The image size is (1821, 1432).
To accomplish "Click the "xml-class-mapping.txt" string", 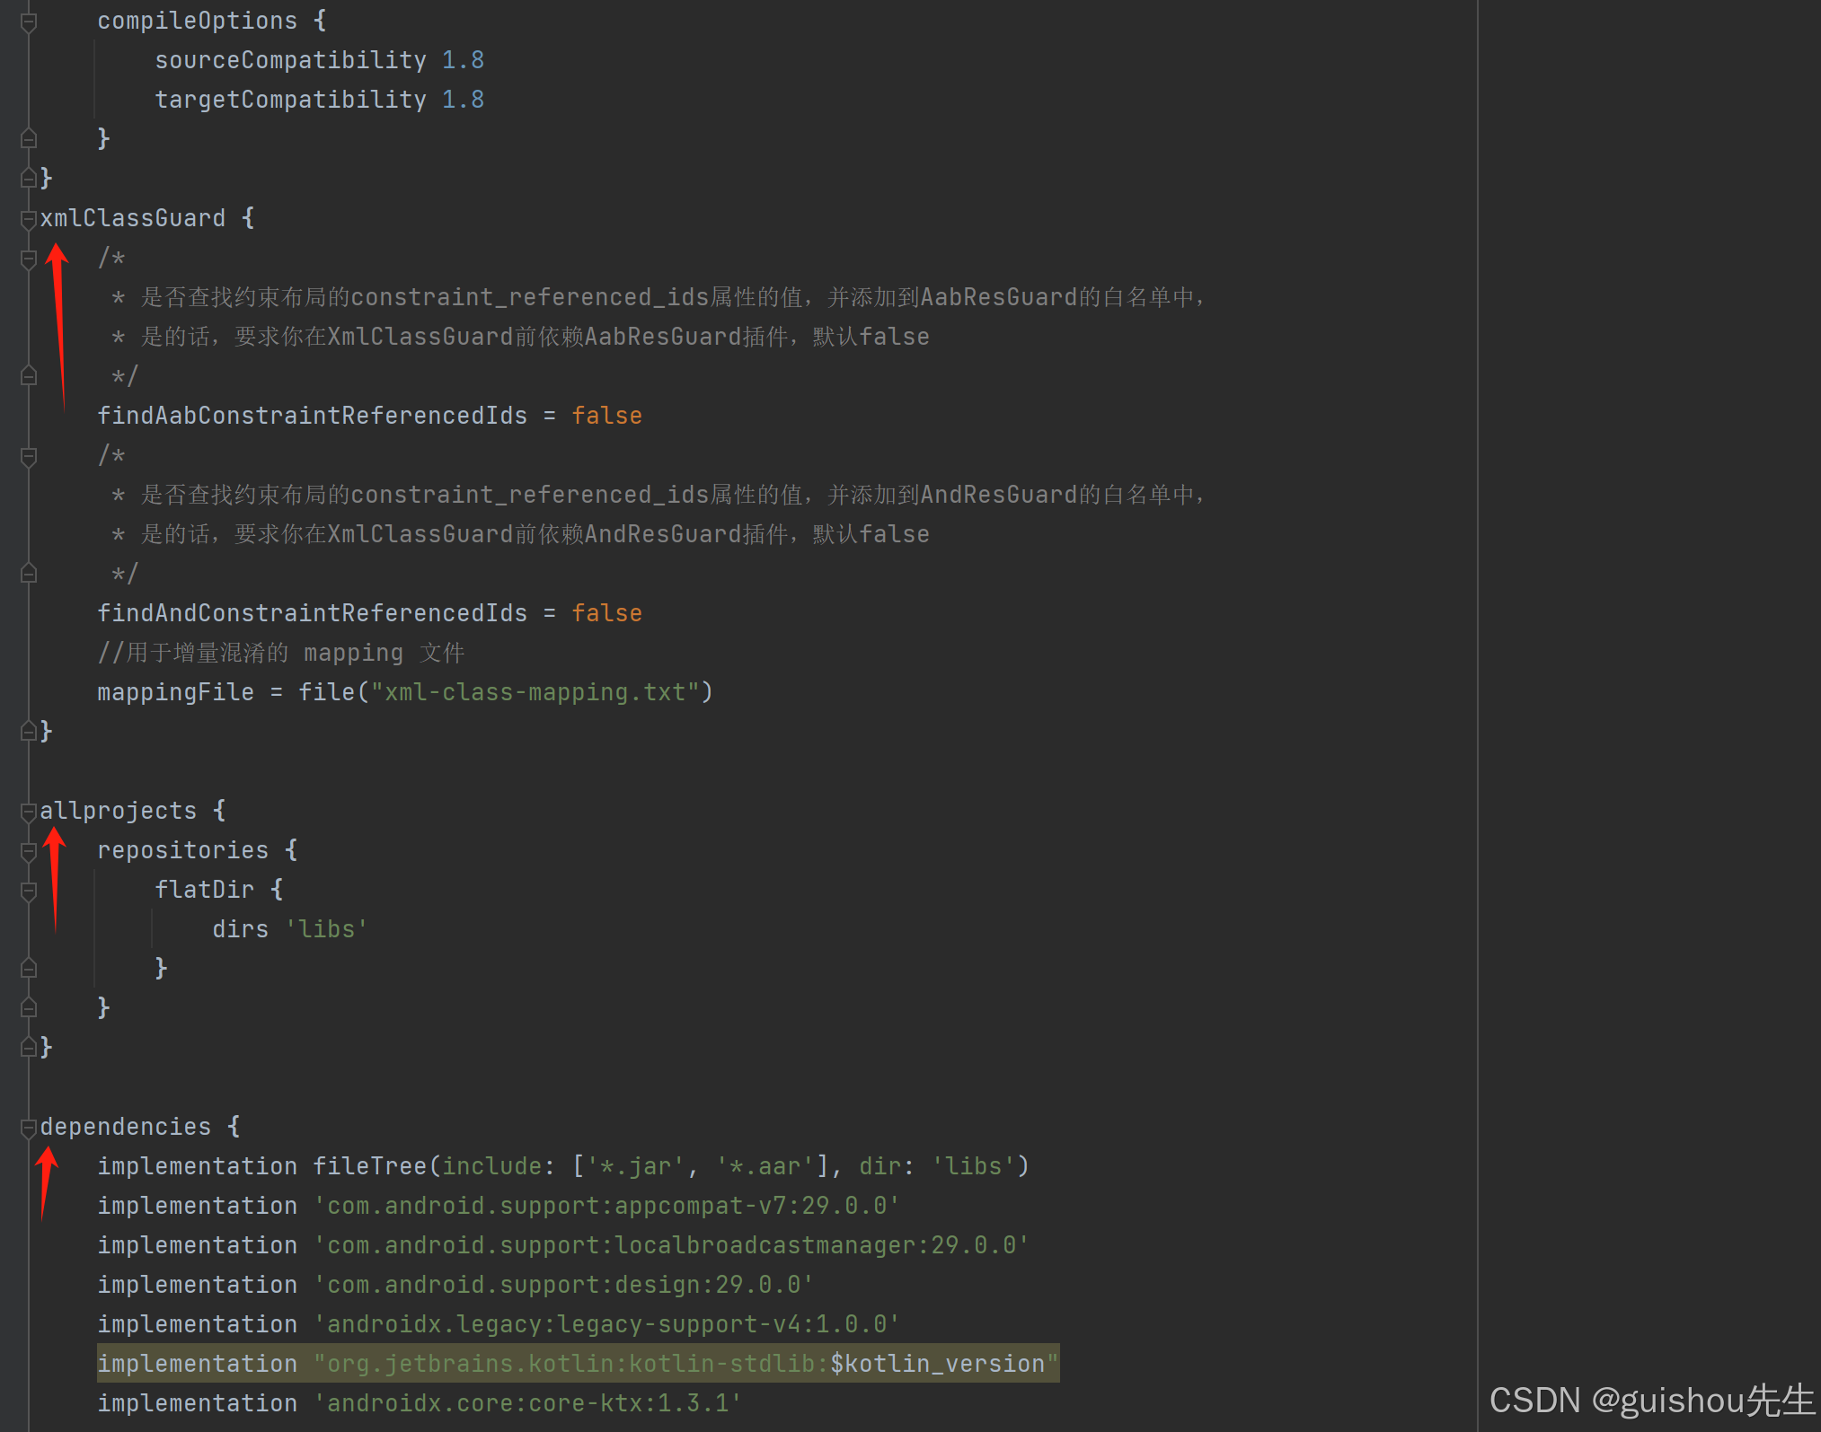I will coord(535,692).
